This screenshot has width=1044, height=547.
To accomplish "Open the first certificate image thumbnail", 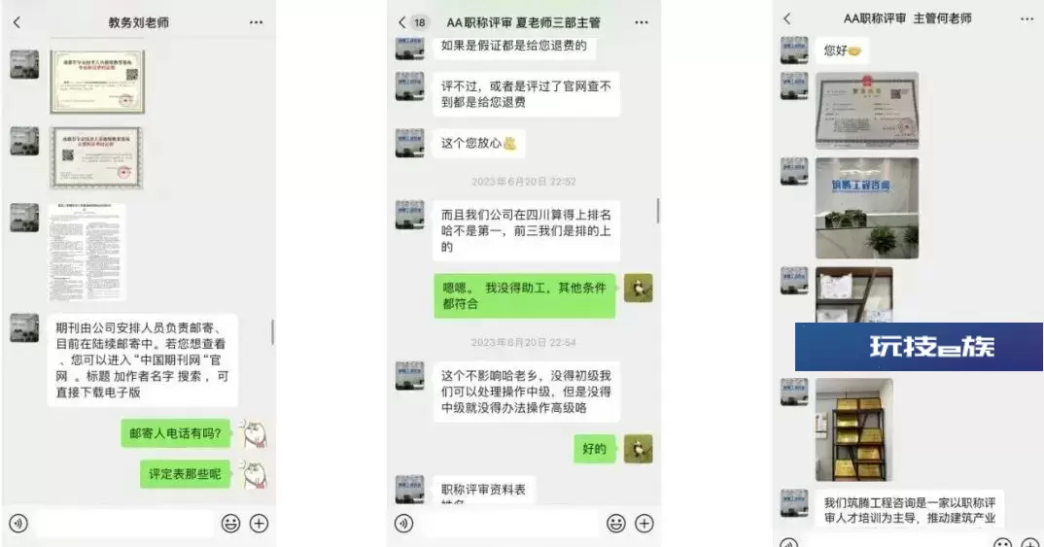I will (97, 82).
